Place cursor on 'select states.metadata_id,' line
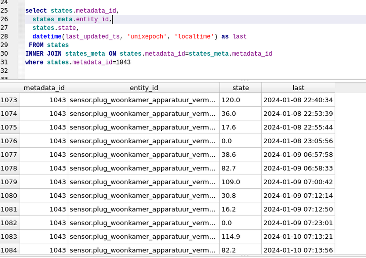Screen dimensions: 366x258 pyautogui.click(x=72, y=11)
